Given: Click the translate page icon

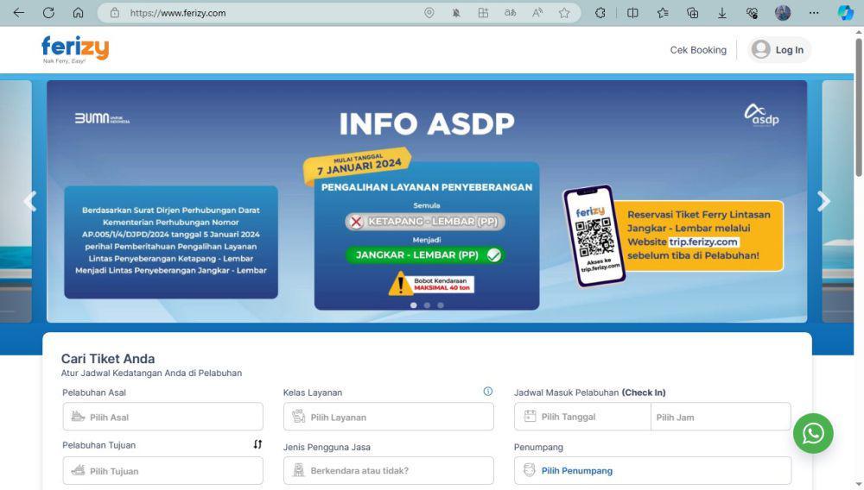Looking at the screenshot, I should click(511, 13).
